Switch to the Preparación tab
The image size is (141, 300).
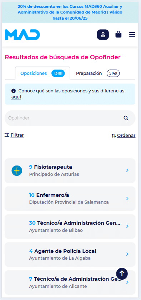point(98,73)
